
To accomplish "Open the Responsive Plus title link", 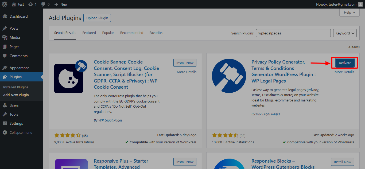I will pyautogui.click(x=121, y=164).
